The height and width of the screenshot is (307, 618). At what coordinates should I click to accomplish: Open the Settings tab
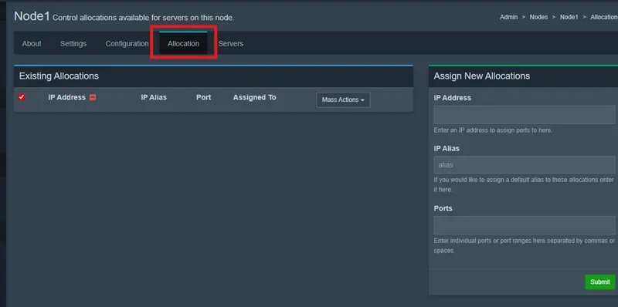click(x=73, y=44)
